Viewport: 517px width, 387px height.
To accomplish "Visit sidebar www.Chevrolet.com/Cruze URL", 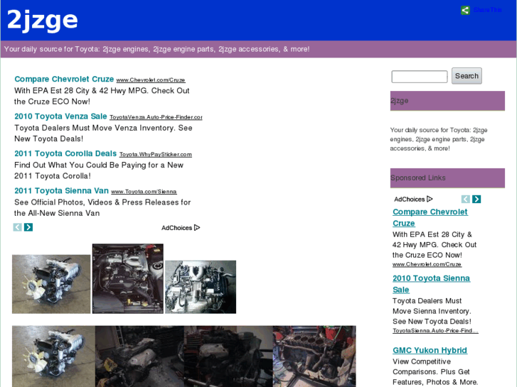I will [x=427, y=264].
